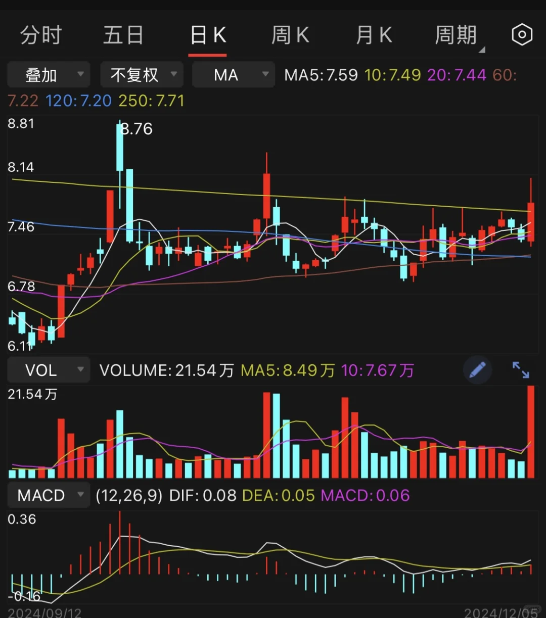Viewport: 546px width, 618px height.
Task: Tap the 120:7.20 moving average value
Action: pyautogui.click(x=78, y=101)
